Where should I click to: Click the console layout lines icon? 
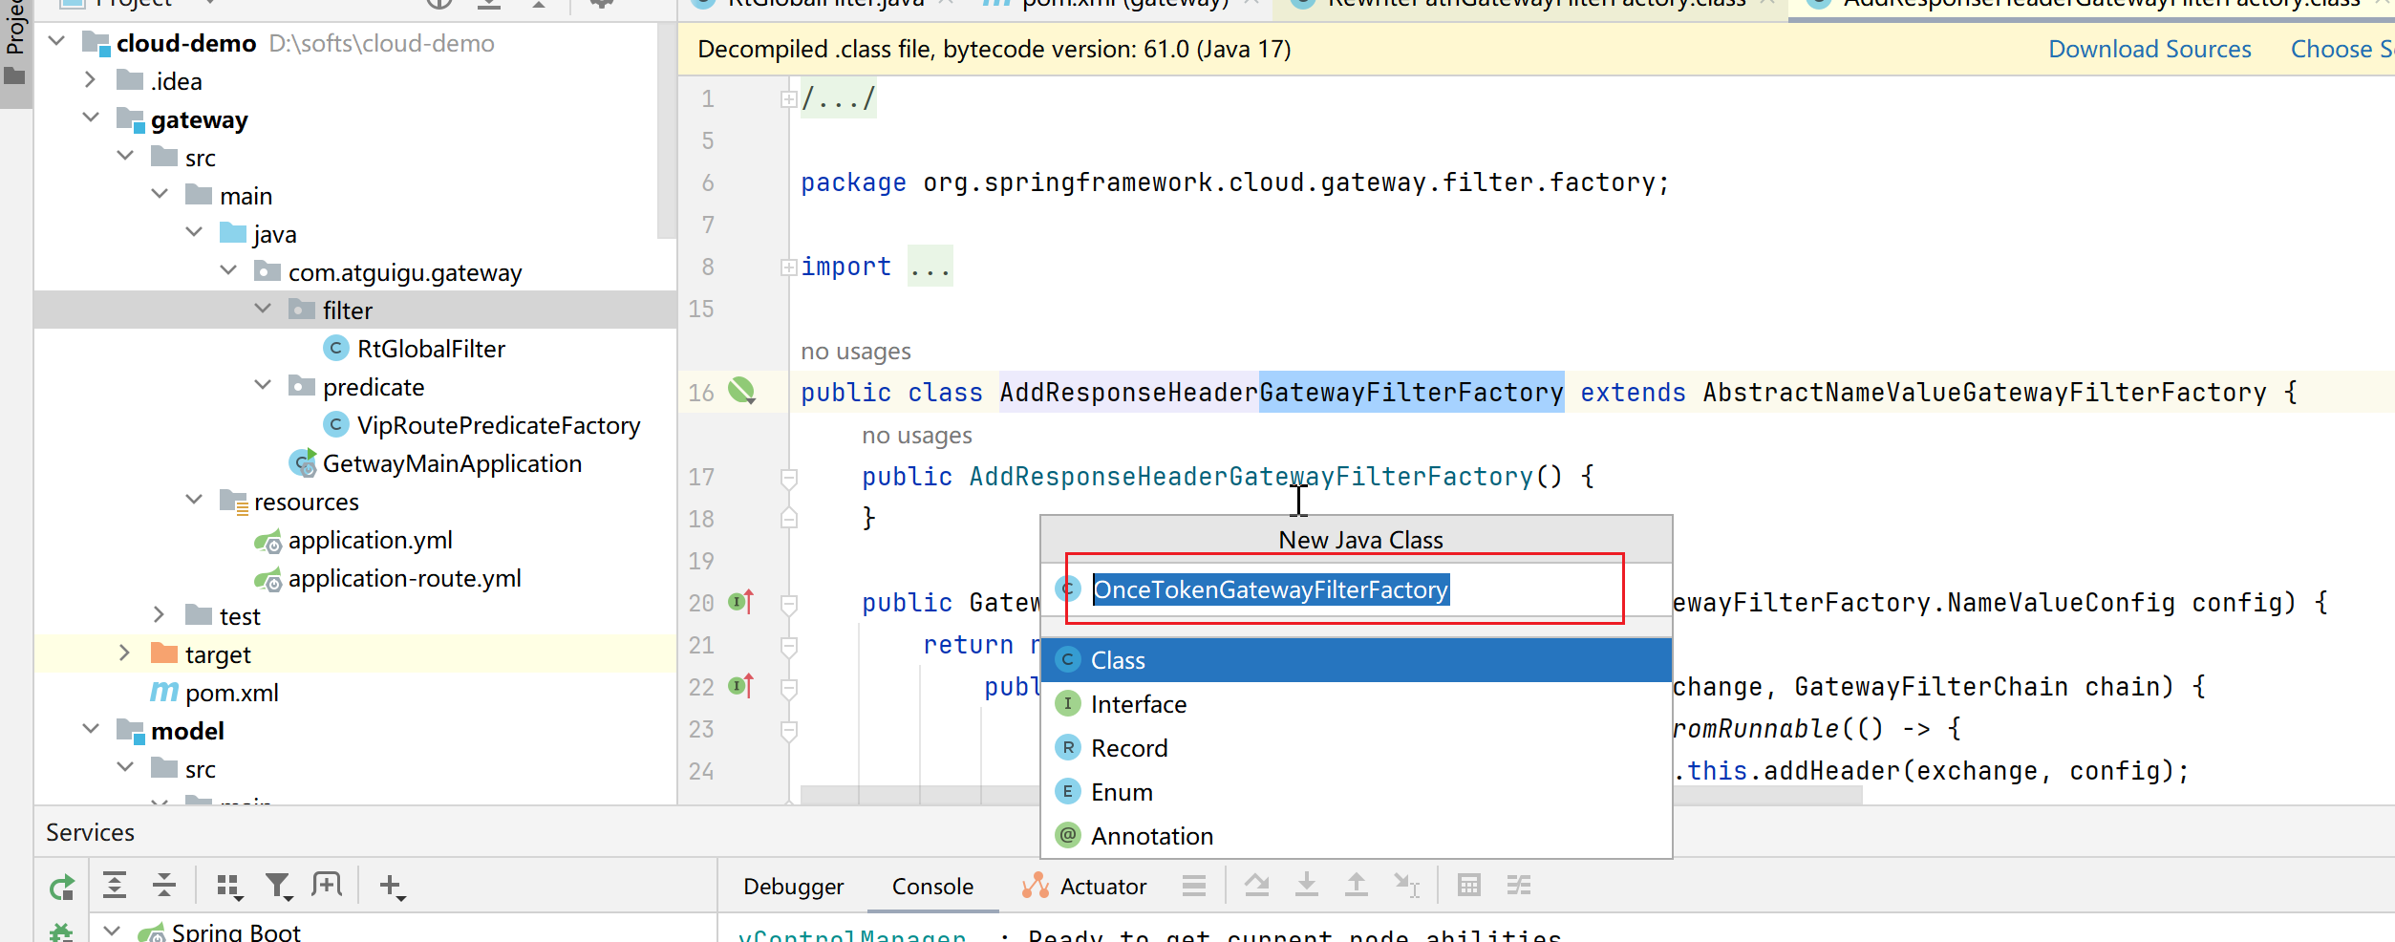click(x=1194, y=886)
